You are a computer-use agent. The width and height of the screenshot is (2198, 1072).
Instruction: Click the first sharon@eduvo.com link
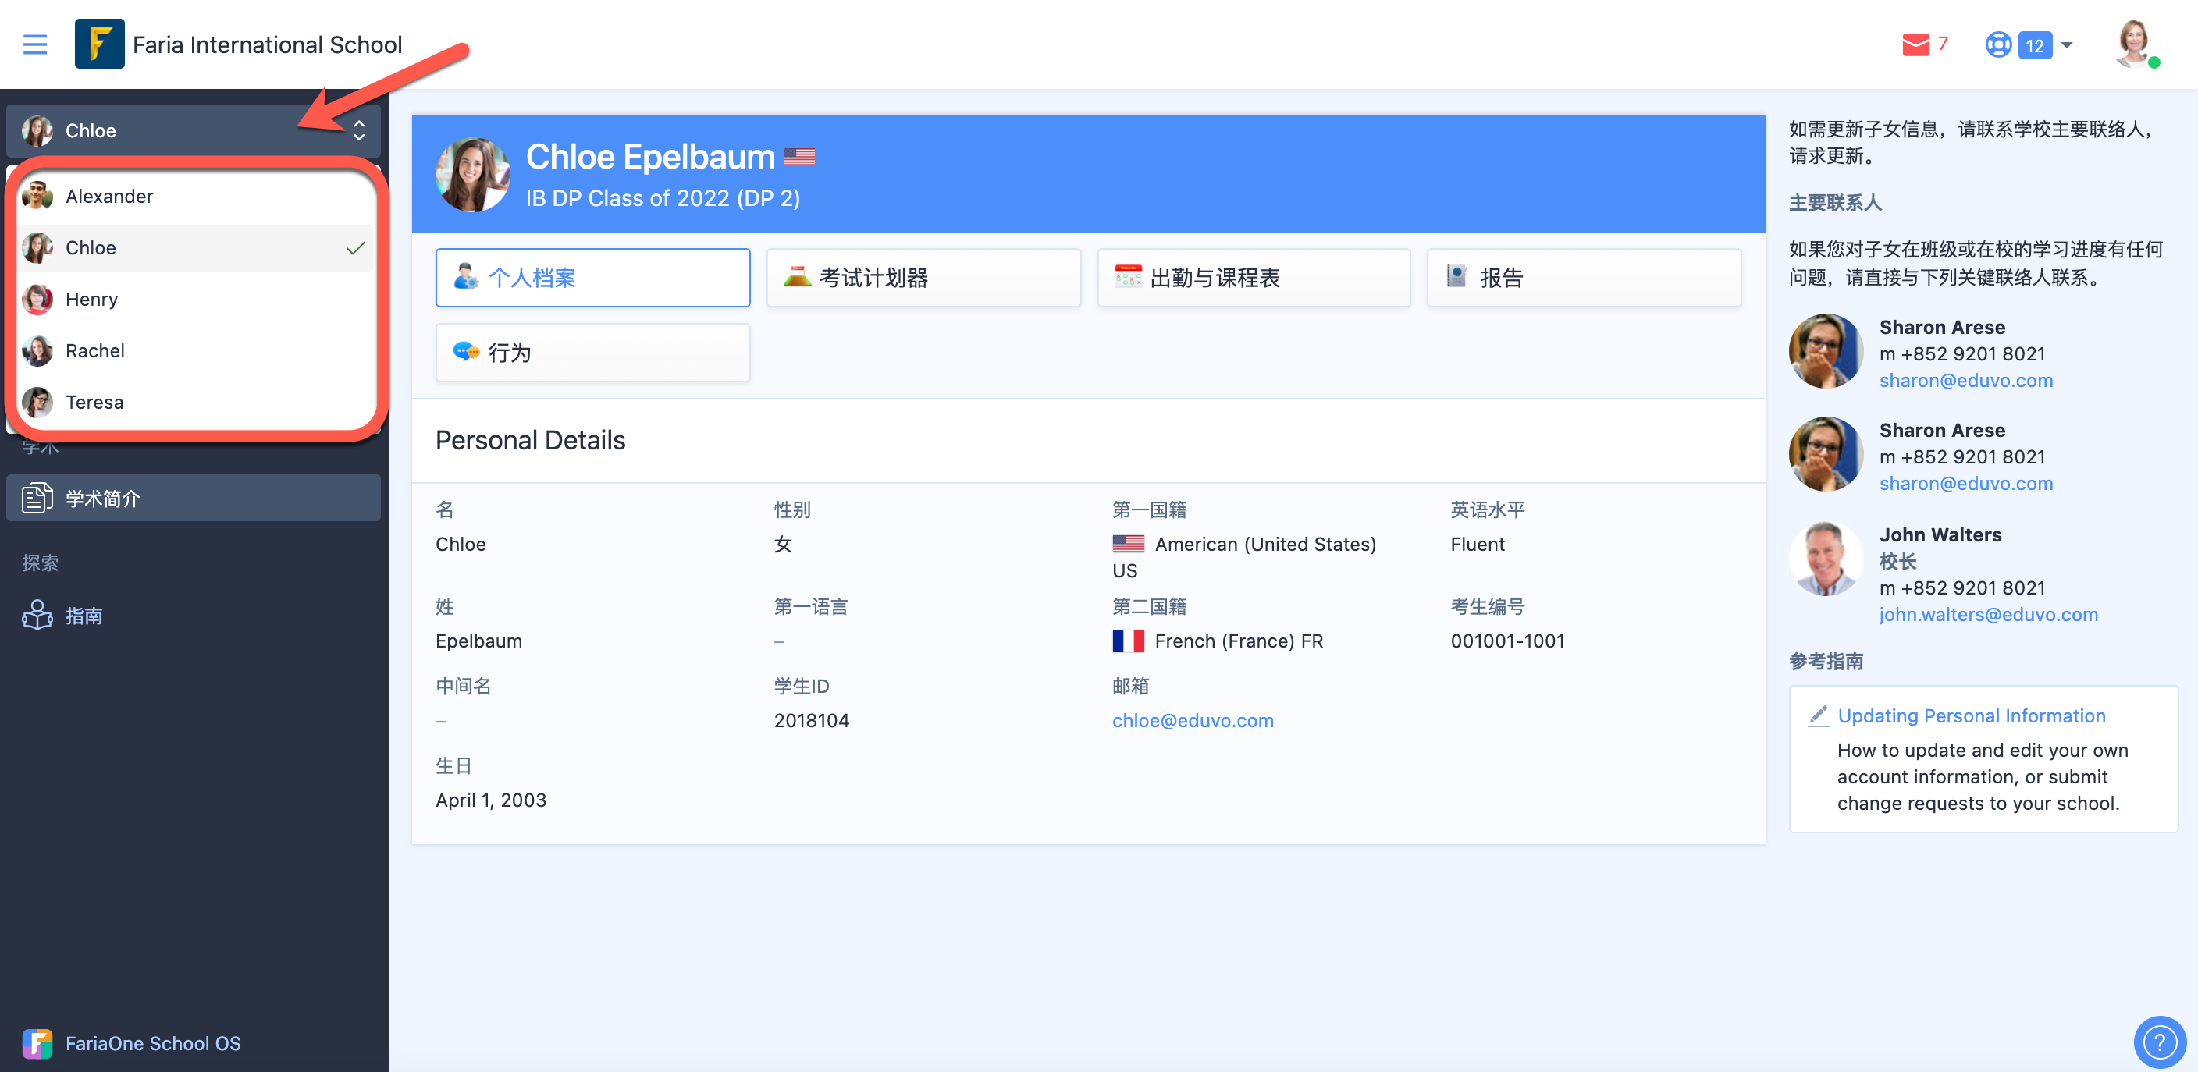point(1965,381)
